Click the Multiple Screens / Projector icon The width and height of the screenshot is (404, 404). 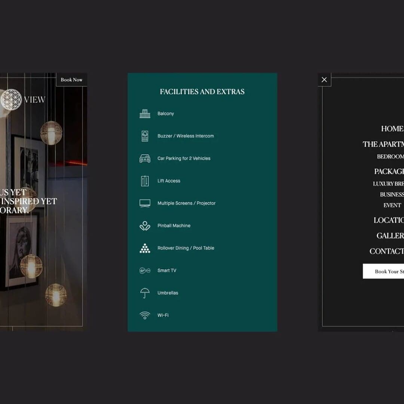(x=145, y=203)
